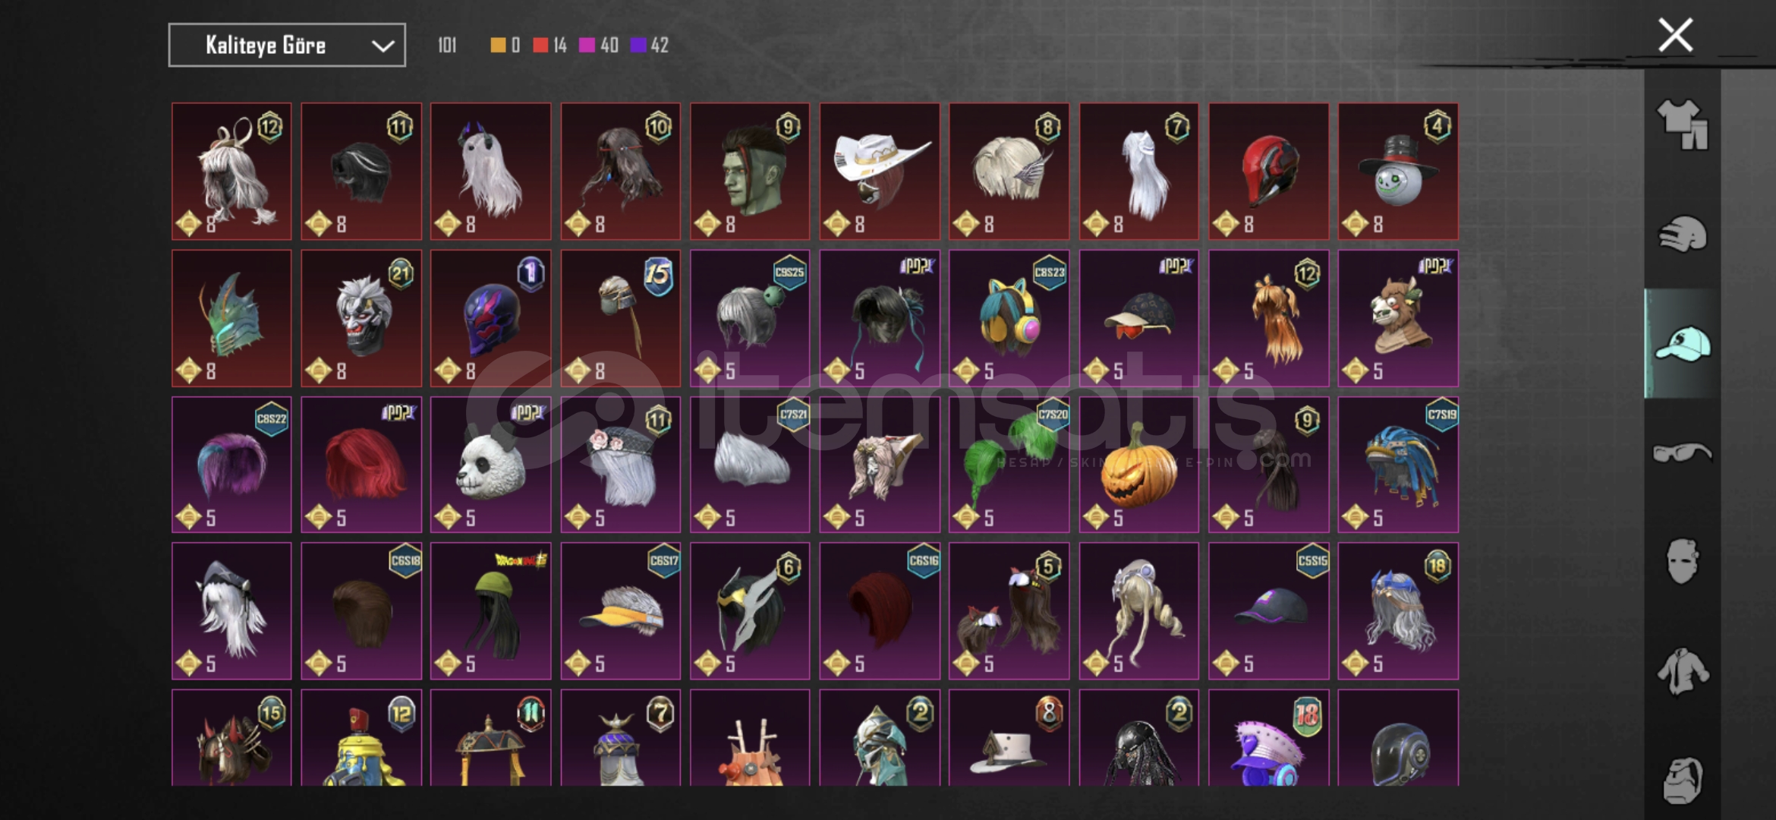Select the jack-o-lantern pumpkin head item
Image resolution: width=1776 pixels, height=820 pixels.
coord(1138,464)
